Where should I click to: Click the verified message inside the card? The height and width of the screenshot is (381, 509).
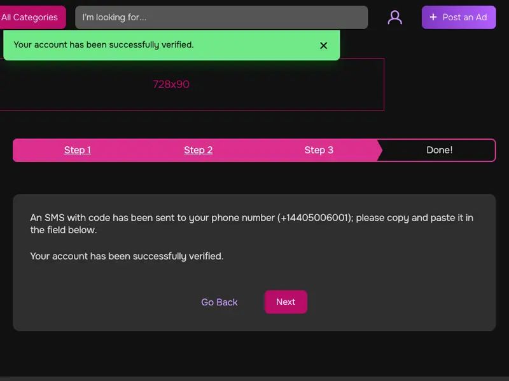click(127, 257)
